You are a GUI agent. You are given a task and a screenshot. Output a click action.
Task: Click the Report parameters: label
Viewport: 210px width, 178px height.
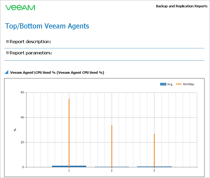point(31,53)
